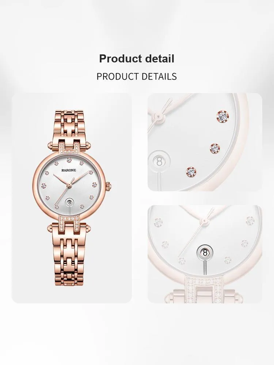The image size is (274, 365).
Task: Click the crystal-studded lower lug connector
Action: [69, 221]
